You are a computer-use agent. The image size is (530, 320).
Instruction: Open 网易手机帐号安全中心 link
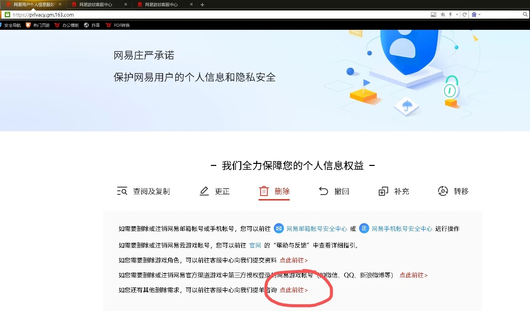coord(402,229)
